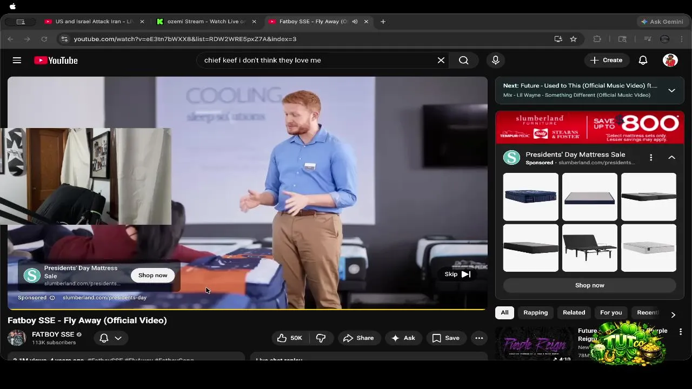
Task: Open more actions menu beside Save
Action: 479,338
